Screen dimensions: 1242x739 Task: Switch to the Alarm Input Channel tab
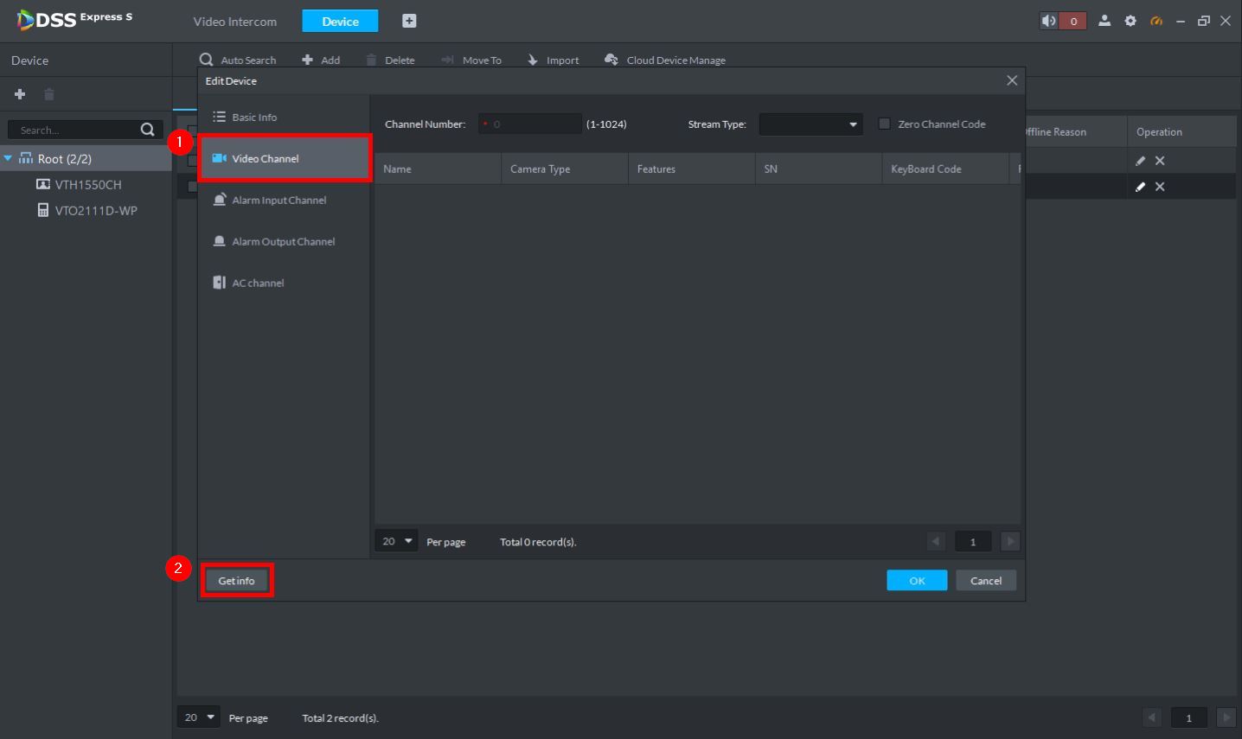point(278,200)
